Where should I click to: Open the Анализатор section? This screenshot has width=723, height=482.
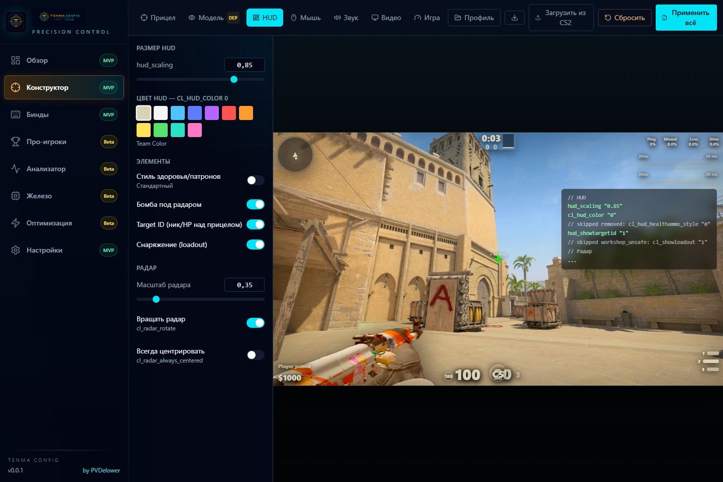pos(64,169)
